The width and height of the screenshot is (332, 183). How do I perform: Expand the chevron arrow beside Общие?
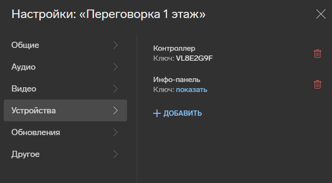(x=115, y=45)
